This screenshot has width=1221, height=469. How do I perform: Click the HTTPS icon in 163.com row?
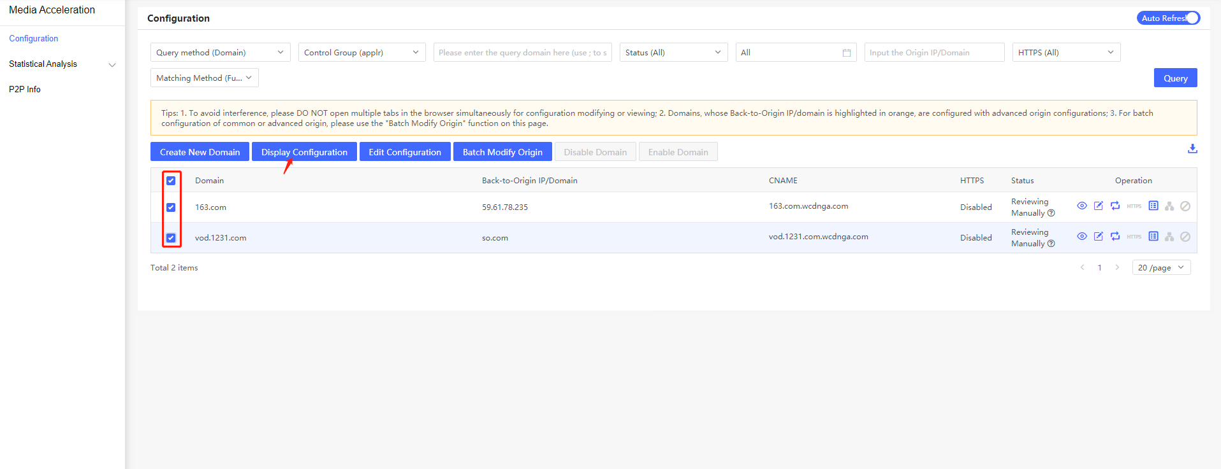[1134, 206]
